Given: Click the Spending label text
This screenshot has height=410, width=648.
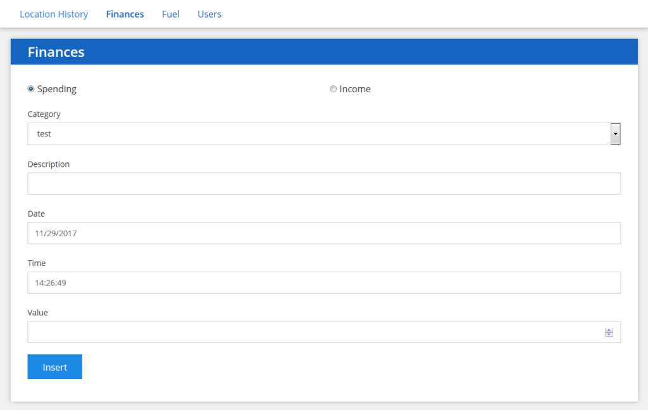Looking at the screenshot, I should click(57, 89).
